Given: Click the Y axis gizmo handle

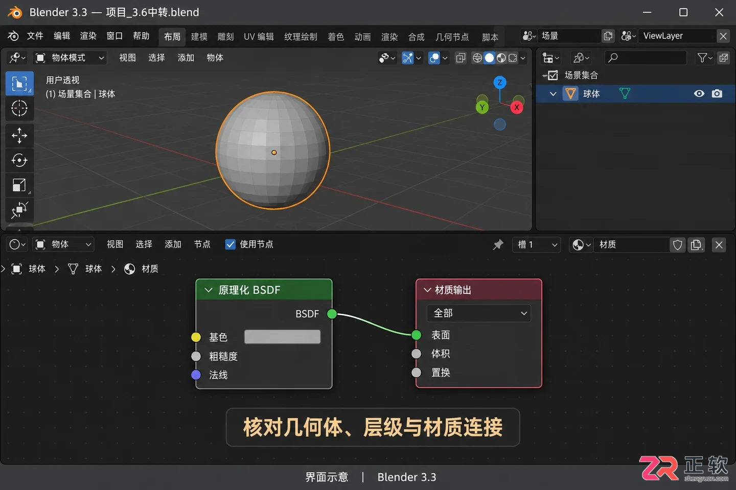Looking at the screenshot, I should [482, 107].
